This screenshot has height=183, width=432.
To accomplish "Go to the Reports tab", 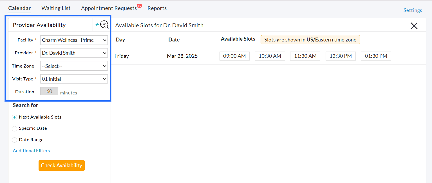I will [x=157, y=8].
